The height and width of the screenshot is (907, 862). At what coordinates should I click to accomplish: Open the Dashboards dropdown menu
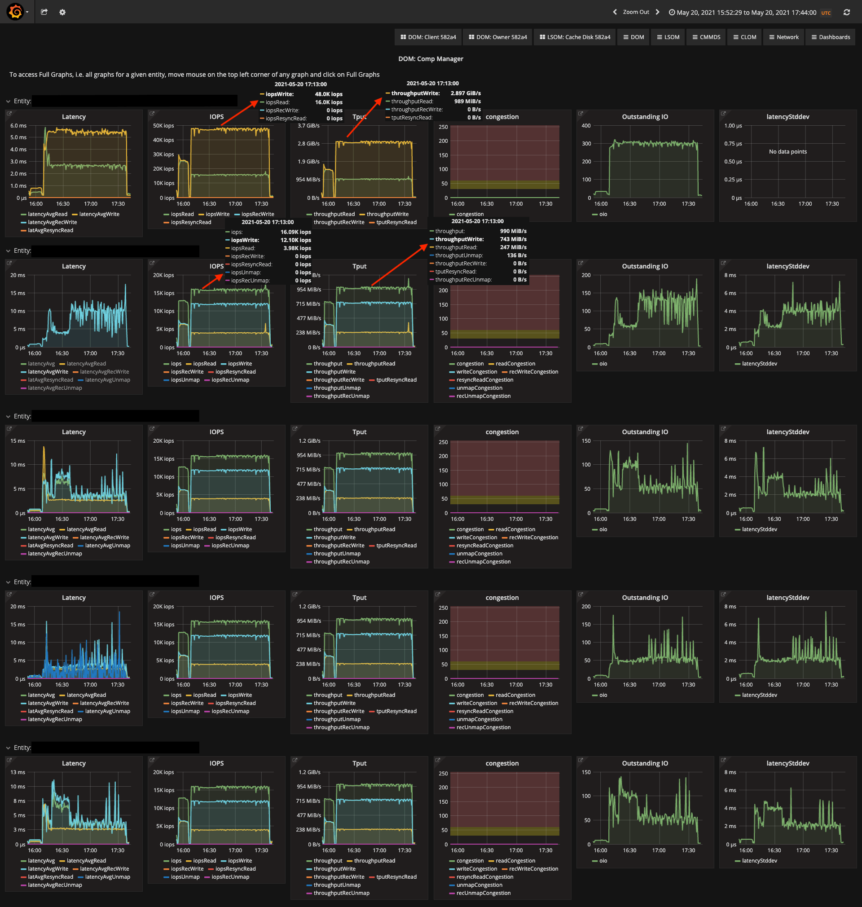[x=830, y=37]
